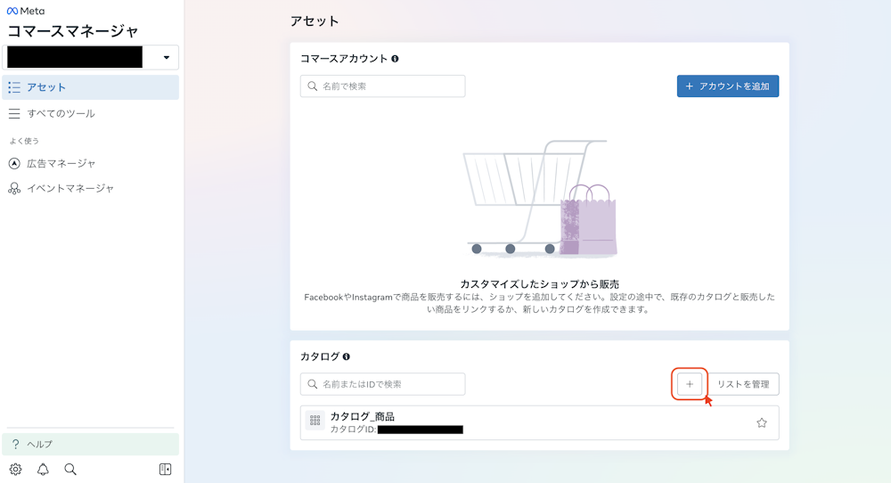Click the catalog name or ID search field

click(383, 384)
